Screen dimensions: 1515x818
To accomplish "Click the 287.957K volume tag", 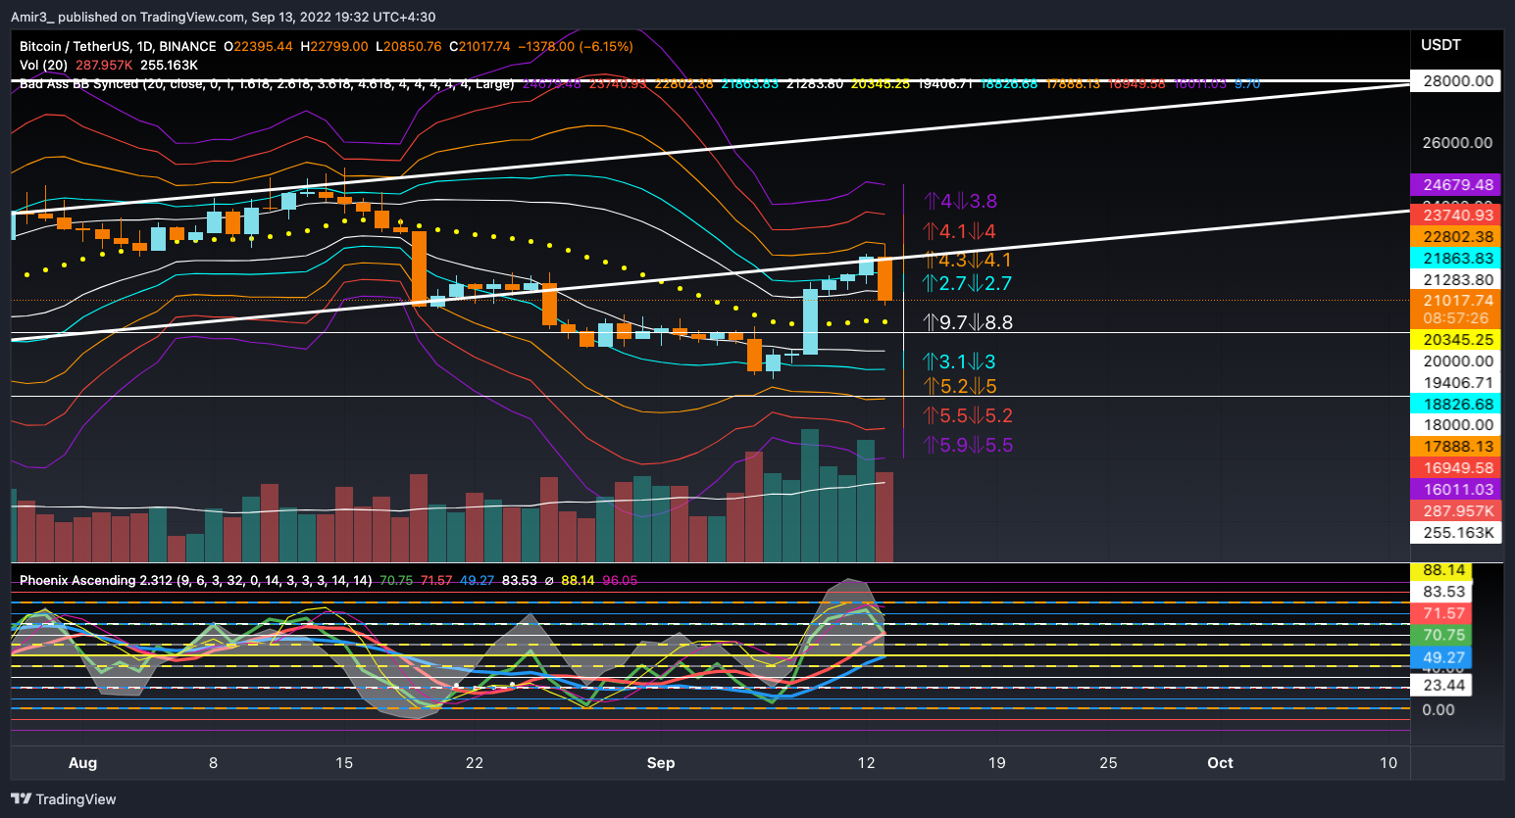I will point(1457,511).
